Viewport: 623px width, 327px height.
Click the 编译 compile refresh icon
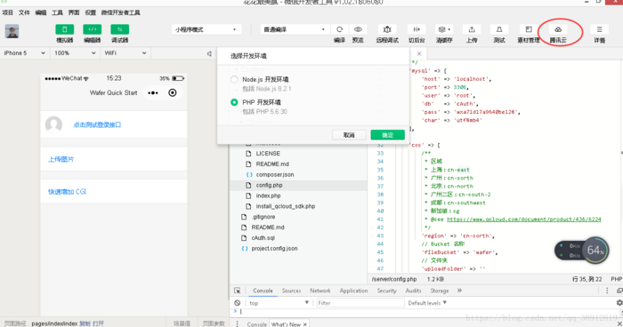tap(339, 29)
